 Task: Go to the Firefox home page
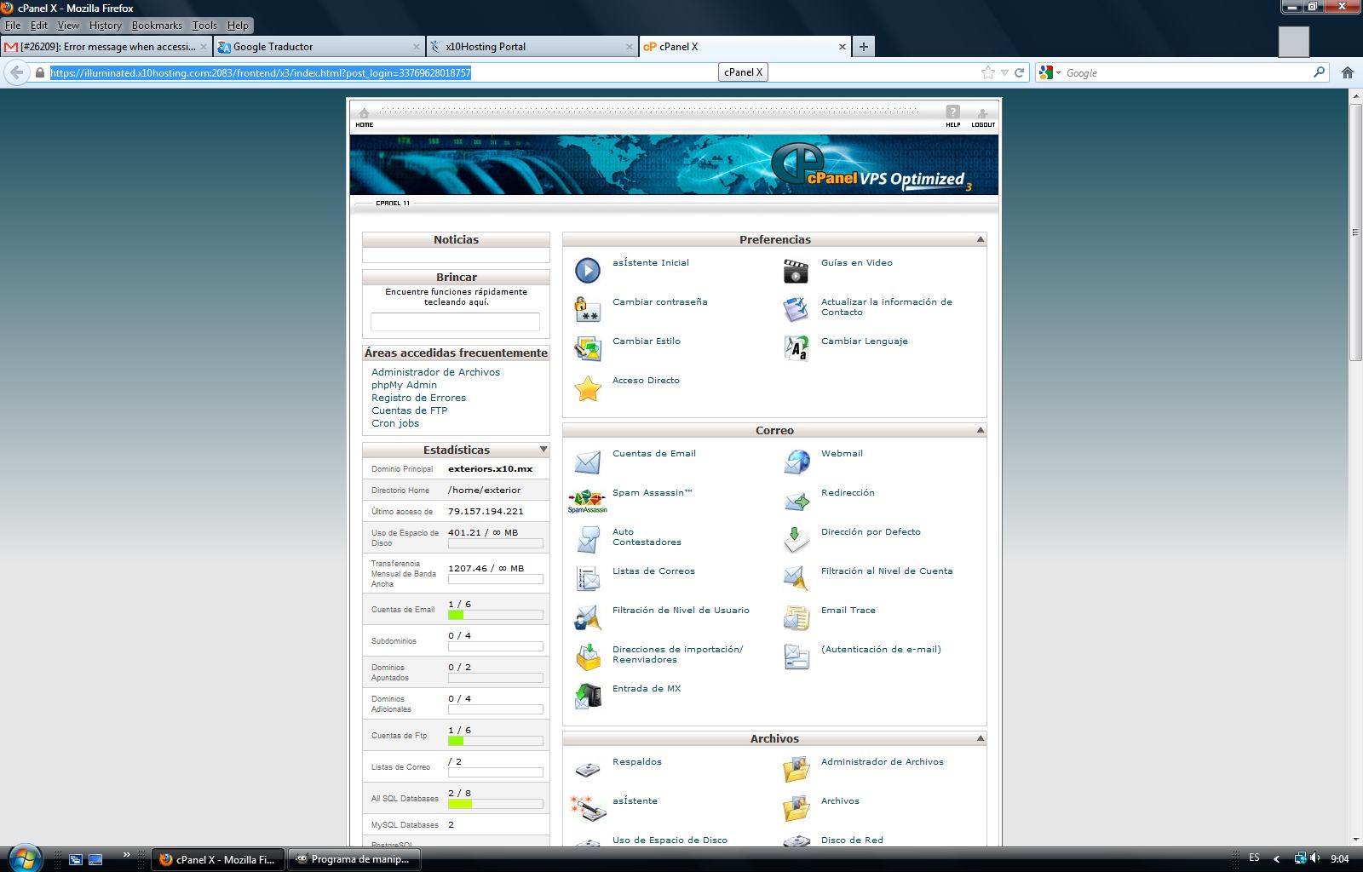click(1348, 73)
